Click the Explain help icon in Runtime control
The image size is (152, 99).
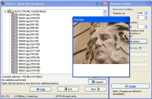[x=126, y=86]
